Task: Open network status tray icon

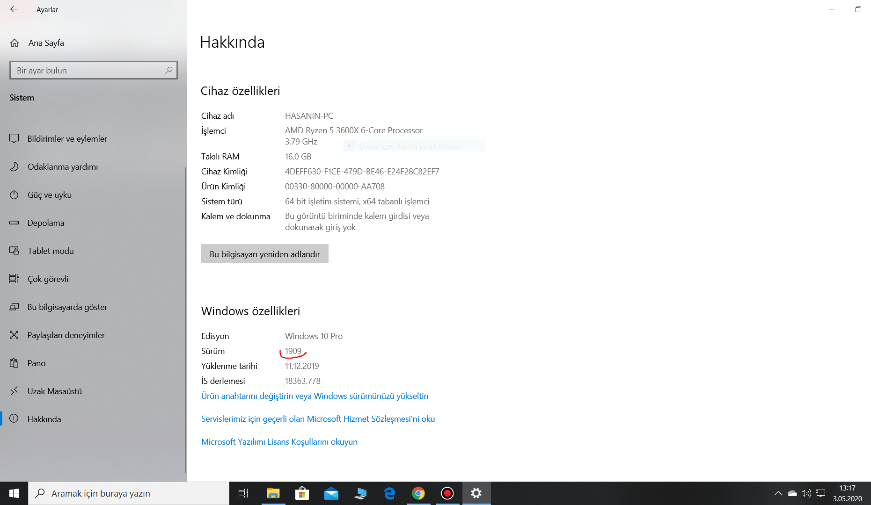Action: coord(820,493)
